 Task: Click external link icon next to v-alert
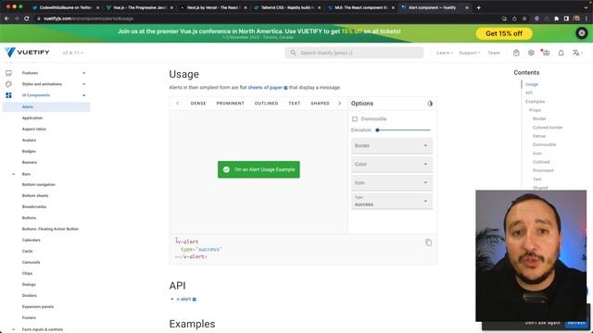click(195, 300)
